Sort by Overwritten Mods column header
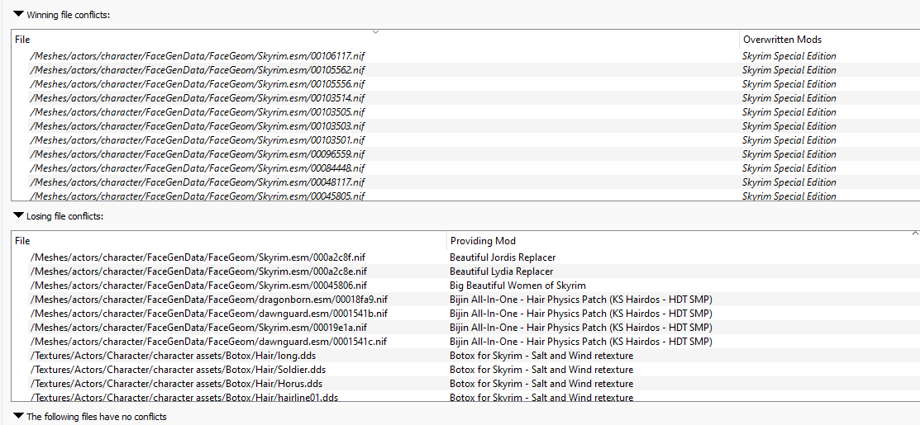 tap(830, 40)
